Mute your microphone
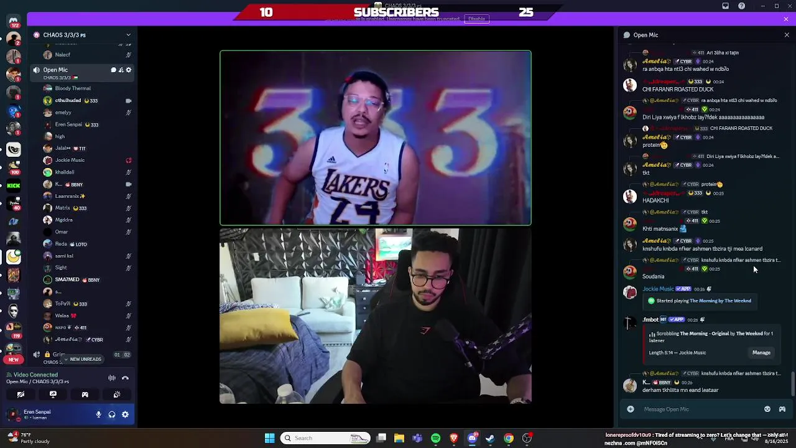The image size is (796, 448). pyautogui.click(x=98, y=414)
